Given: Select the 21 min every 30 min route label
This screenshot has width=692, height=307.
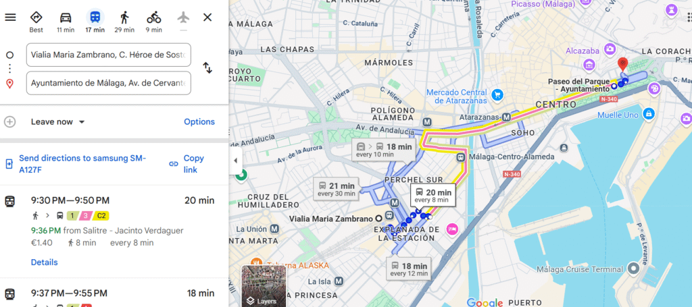Looking at the screenshot, I should (x=336, y=189).
